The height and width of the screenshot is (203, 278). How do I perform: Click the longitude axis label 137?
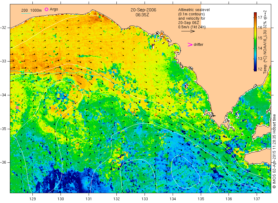[257, 199]
